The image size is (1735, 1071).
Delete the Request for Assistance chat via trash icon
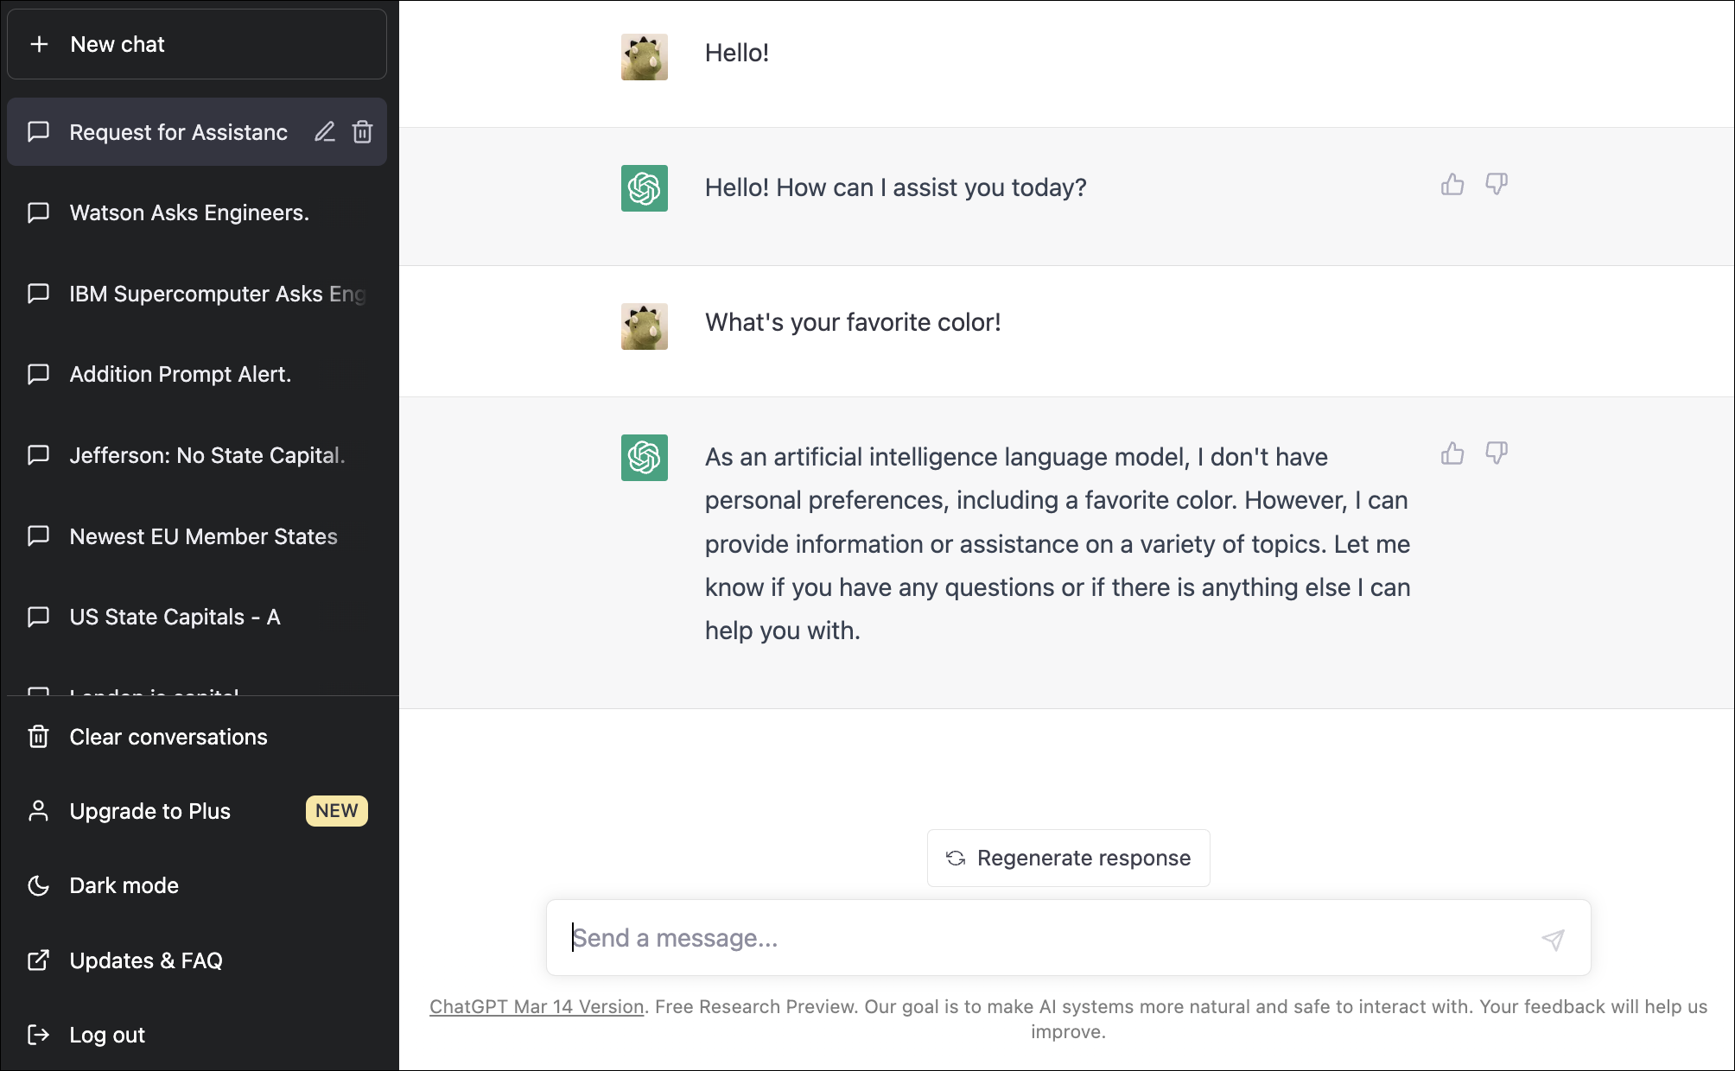pos(362,132)
